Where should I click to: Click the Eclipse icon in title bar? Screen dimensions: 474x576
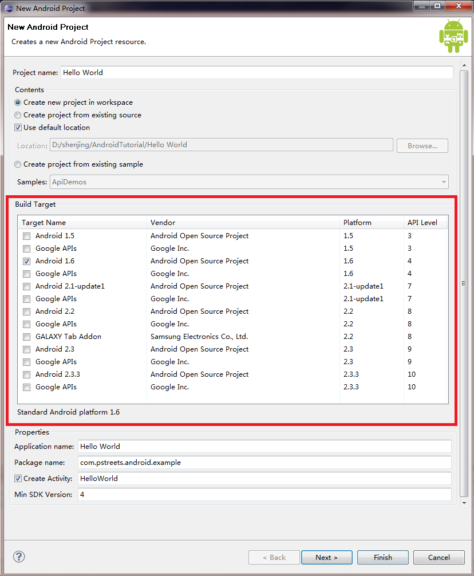pos(9,8)
